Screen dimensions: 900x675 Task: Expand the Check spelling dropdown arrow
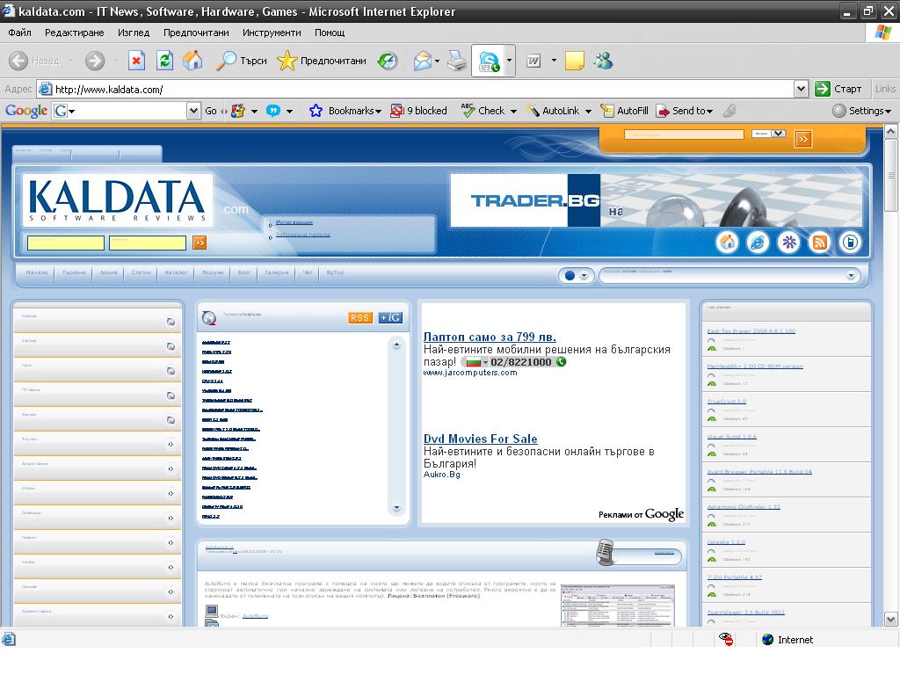[x=513, y=112]
